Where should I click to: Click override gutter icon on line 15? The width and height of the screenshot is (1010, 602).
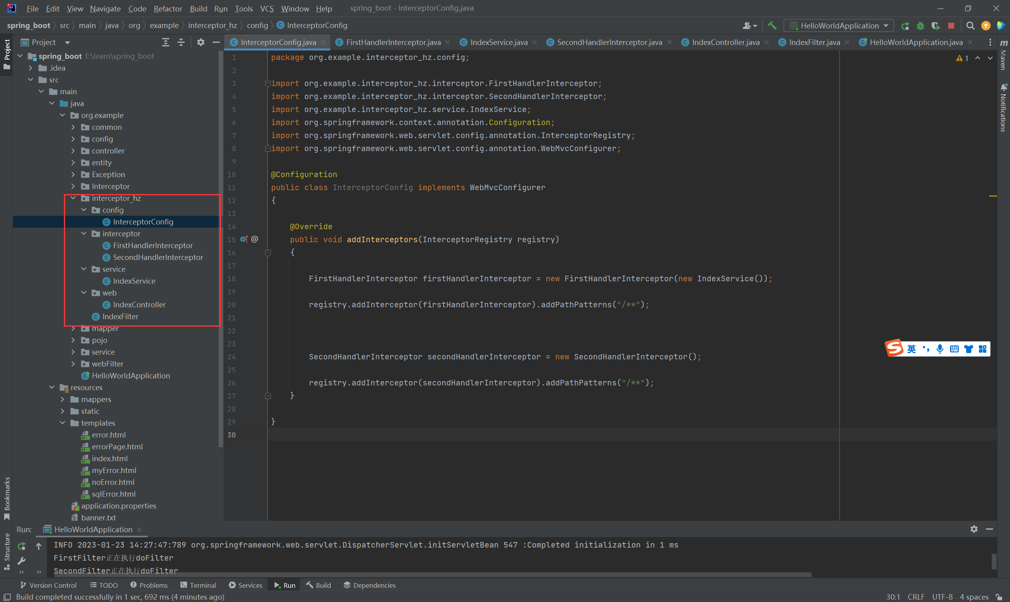click(x=244, y=239)
